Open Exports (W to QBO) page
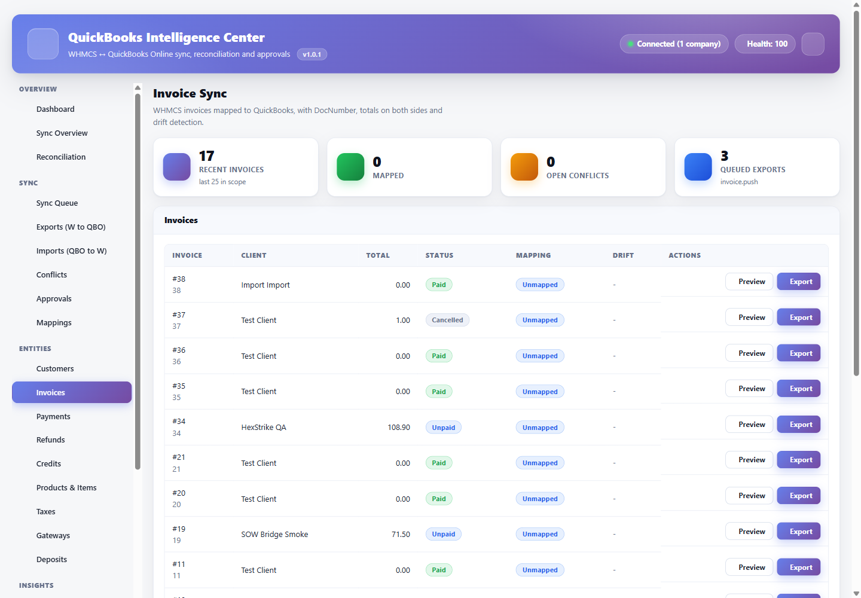861x598 pixels. click(72, 227)
